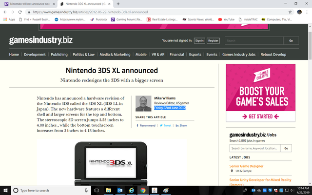This screenshot has height=195, width=312.
Task: Bookmark this page with the star icon
Action: 290,12
